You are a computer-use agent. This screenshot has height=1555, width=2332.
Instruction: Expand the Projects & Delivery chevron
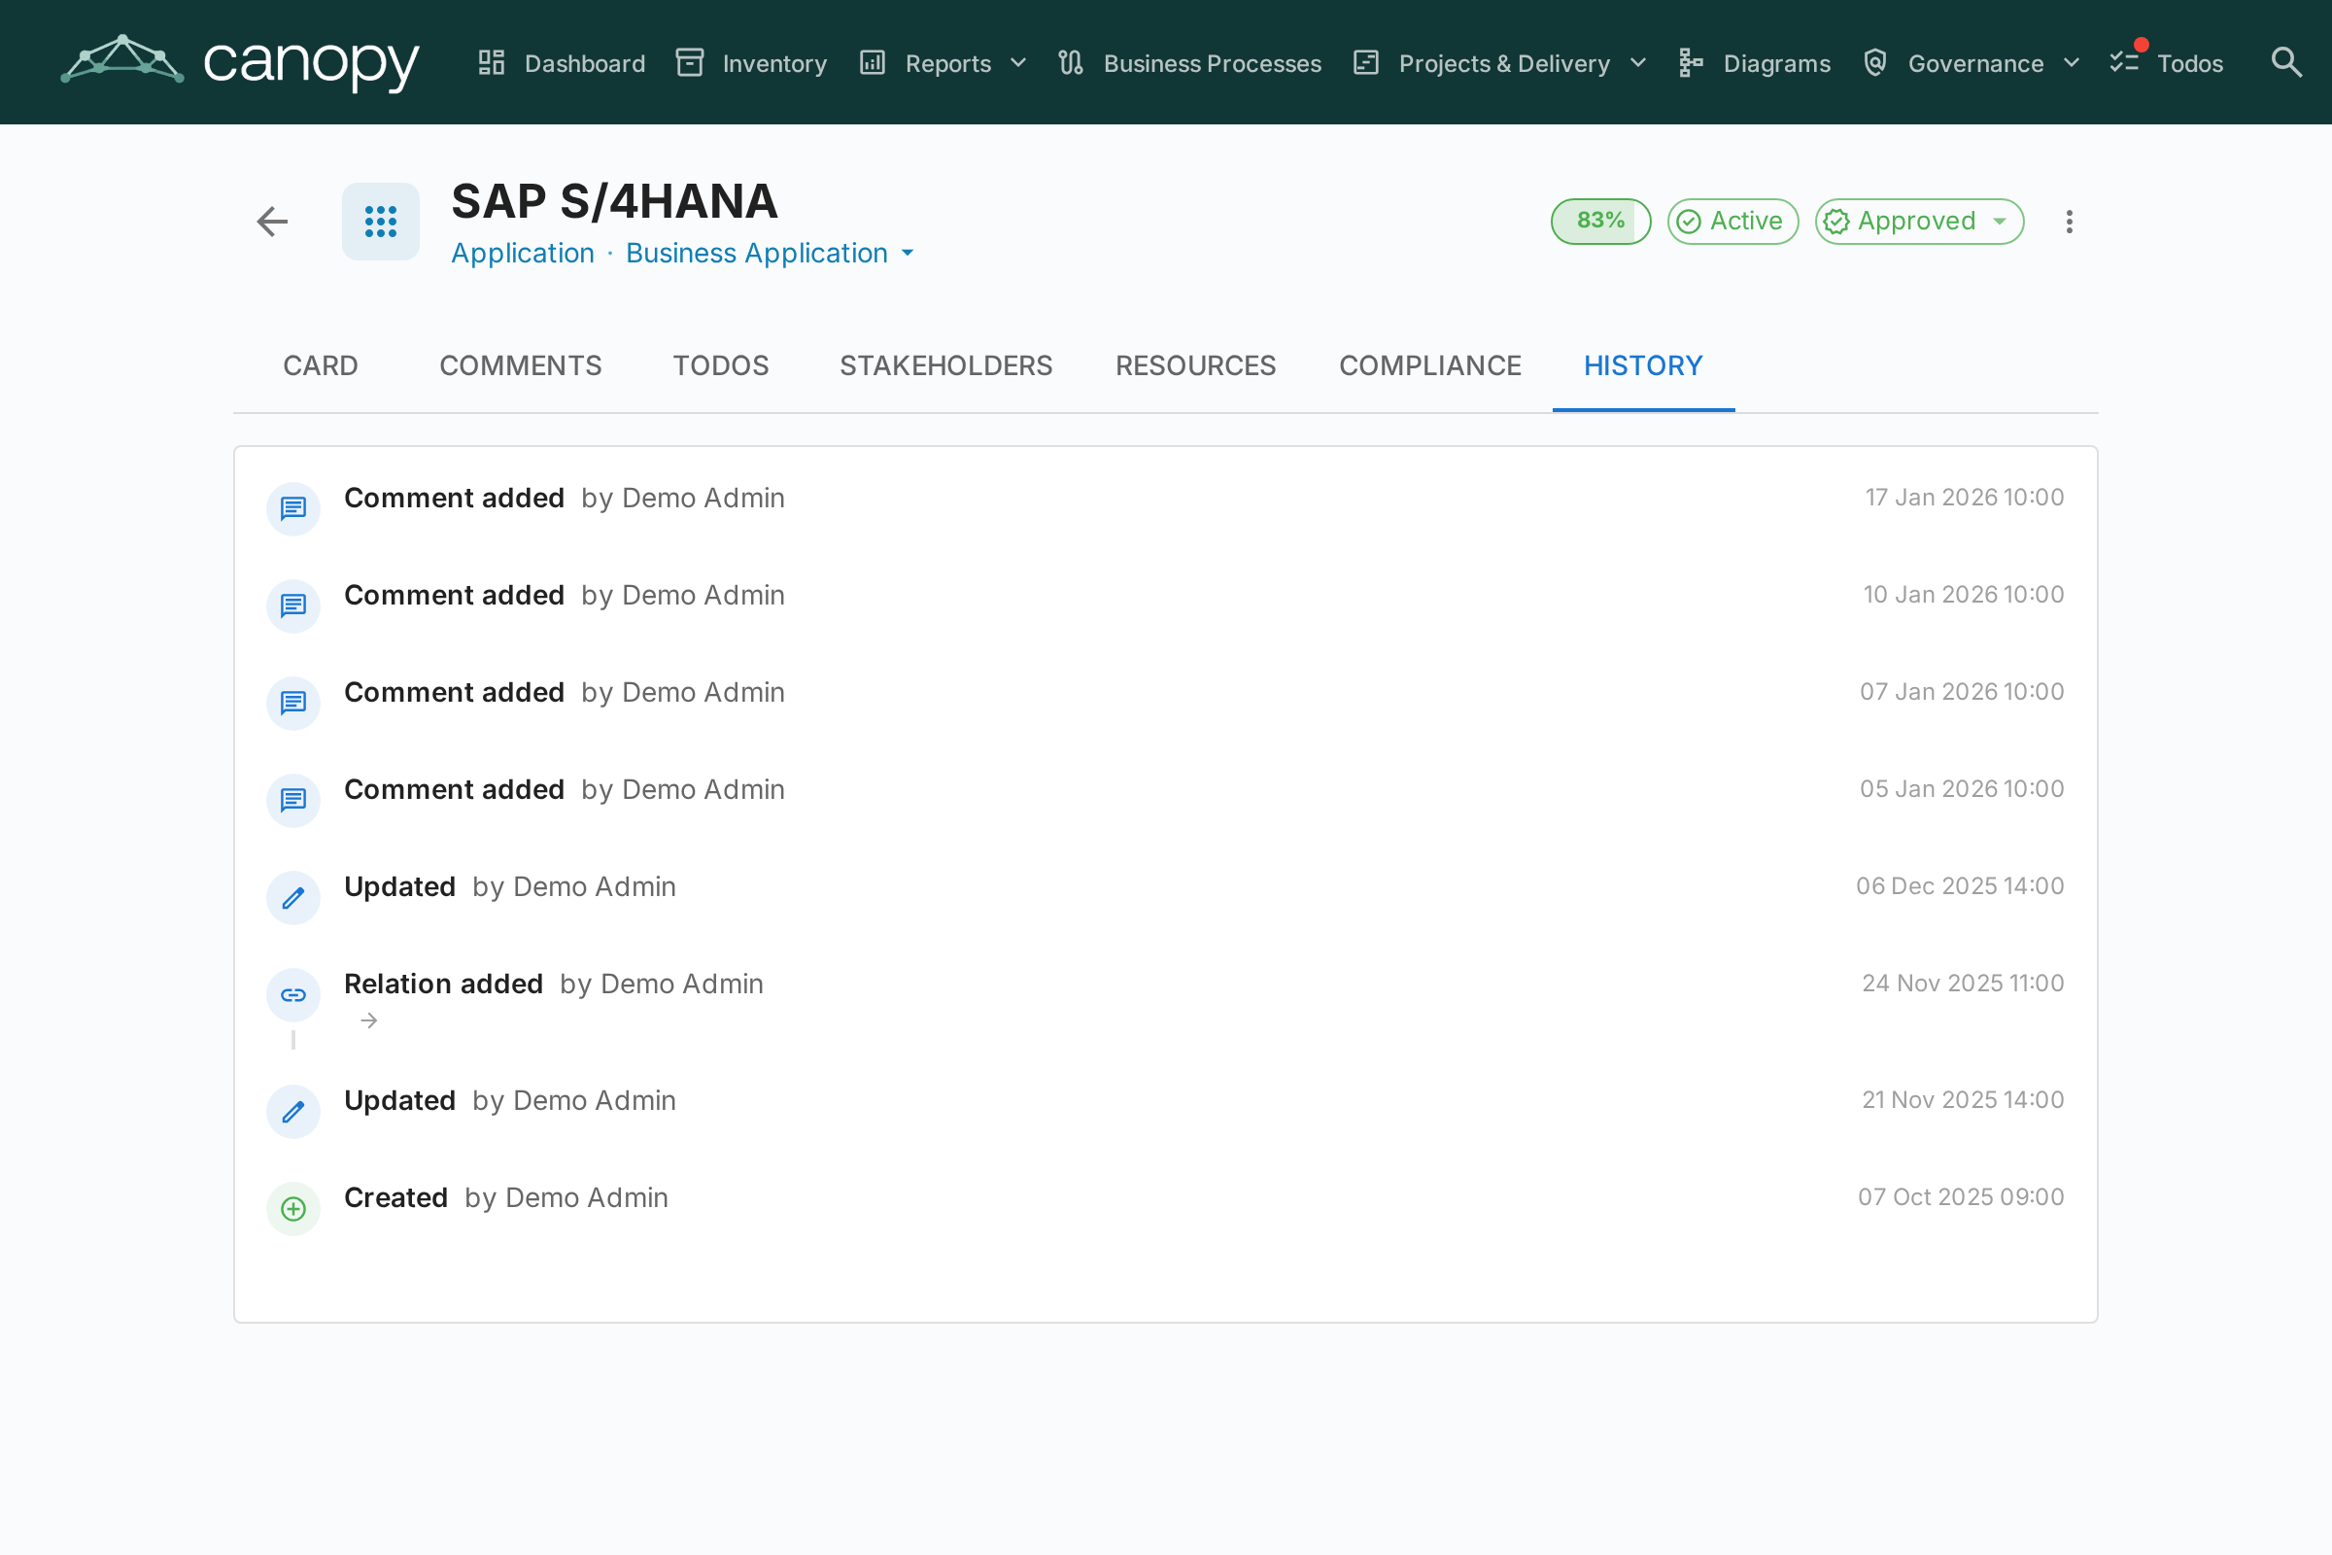[1638, 62]
